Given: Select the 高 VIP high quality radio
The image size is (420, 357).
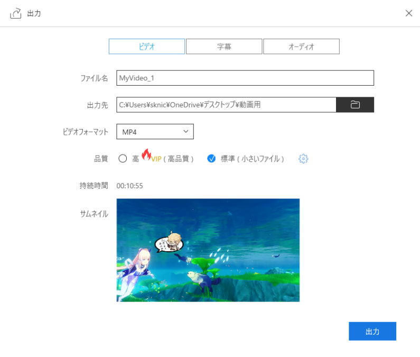Looking at the screenshot, I should (x=123, y=159).
